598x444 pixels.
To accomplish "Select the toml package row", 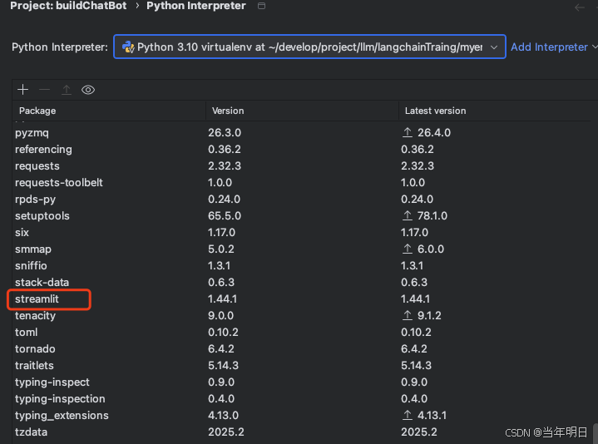I will [x=303, y=333].
